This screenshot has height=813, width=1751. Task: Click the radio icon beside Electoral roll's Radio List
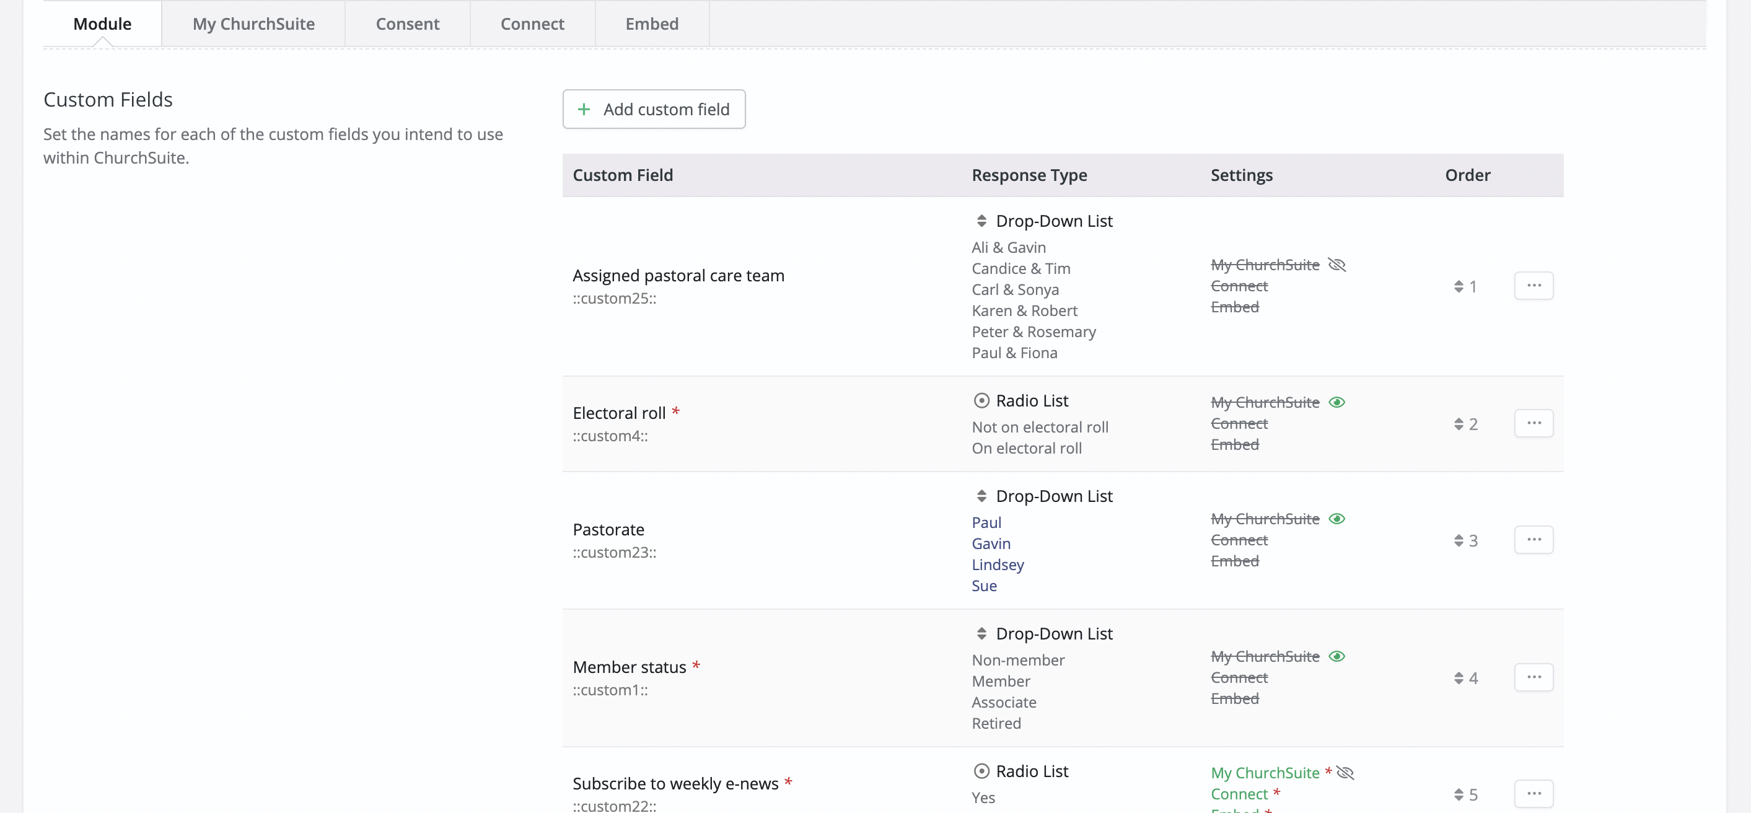click(981, 400)
